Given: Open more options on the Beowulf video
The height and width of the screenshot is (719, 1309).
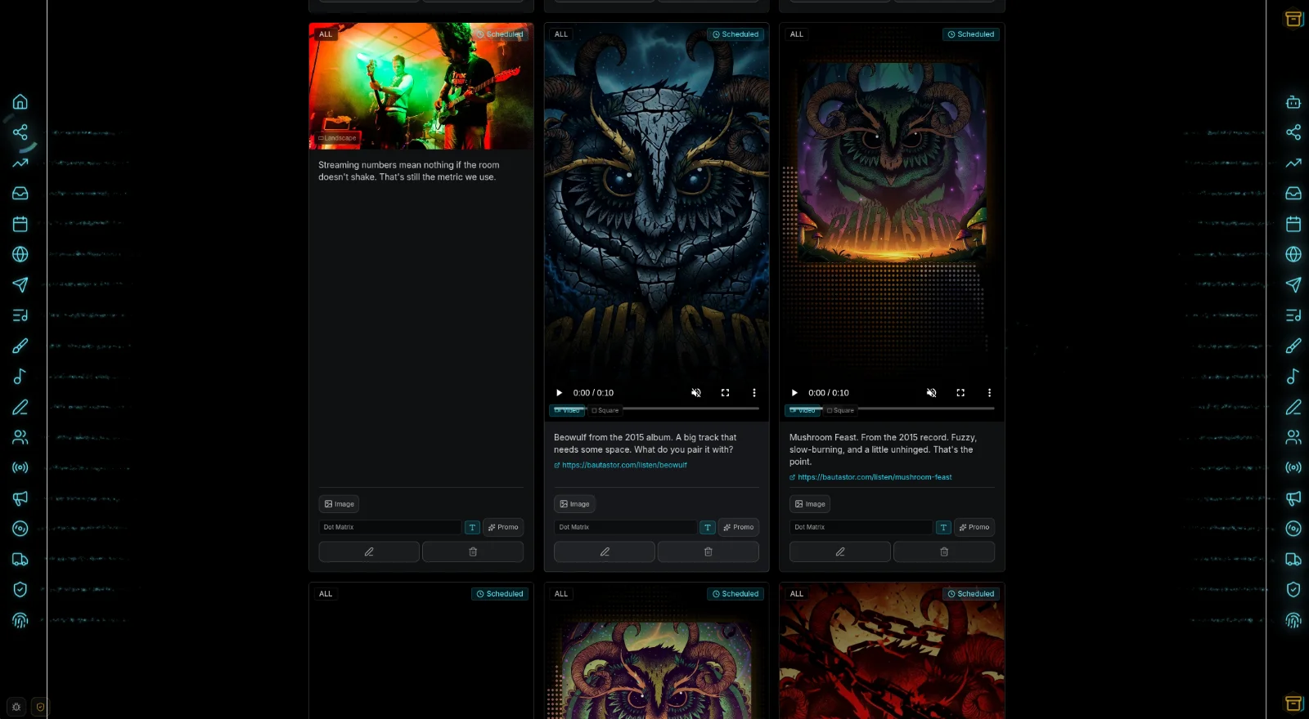Looking at the screenshot, I should pos(754,393).
